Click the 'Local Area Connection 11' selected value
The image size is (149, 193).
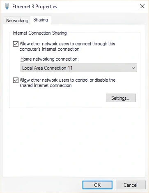(47, 68)
